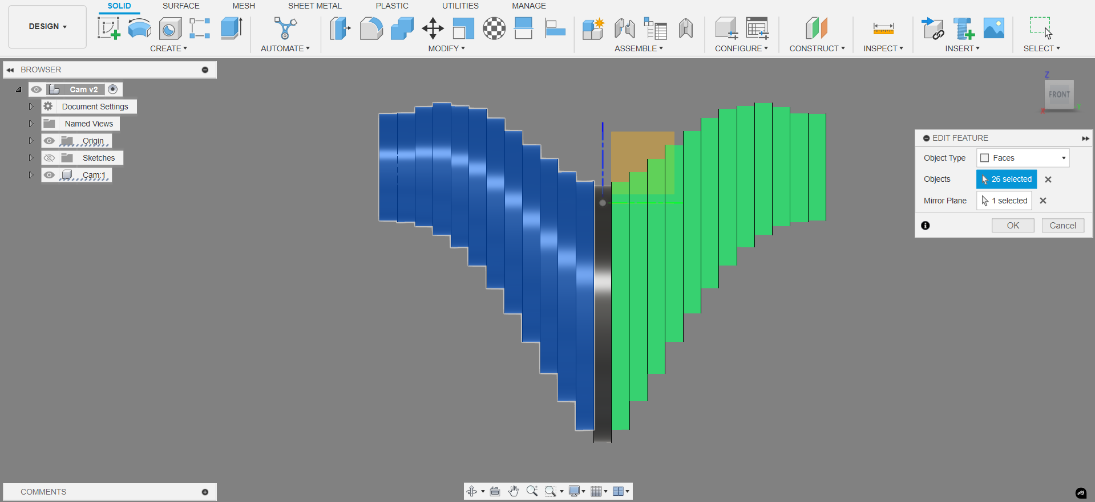This screenshot has height=502, width=1095.
Task: Select the Pan hand tool
Action: coord(514,491)
